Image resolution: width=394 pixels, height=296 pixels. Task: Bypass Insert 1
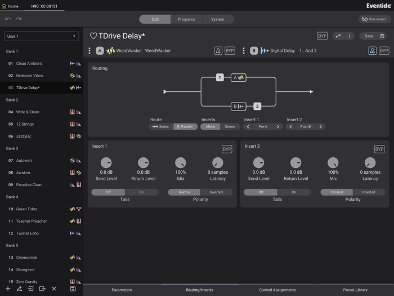pos(227,149)
